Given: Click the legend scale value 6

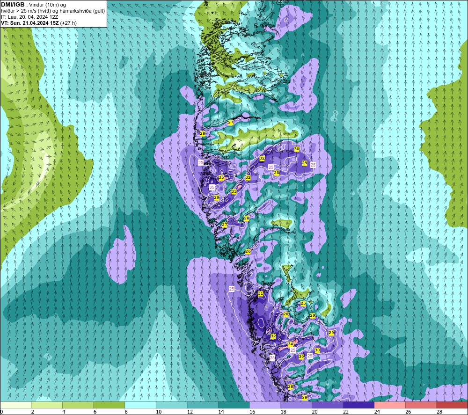Looking at the screenshot, I should point(95,412).
